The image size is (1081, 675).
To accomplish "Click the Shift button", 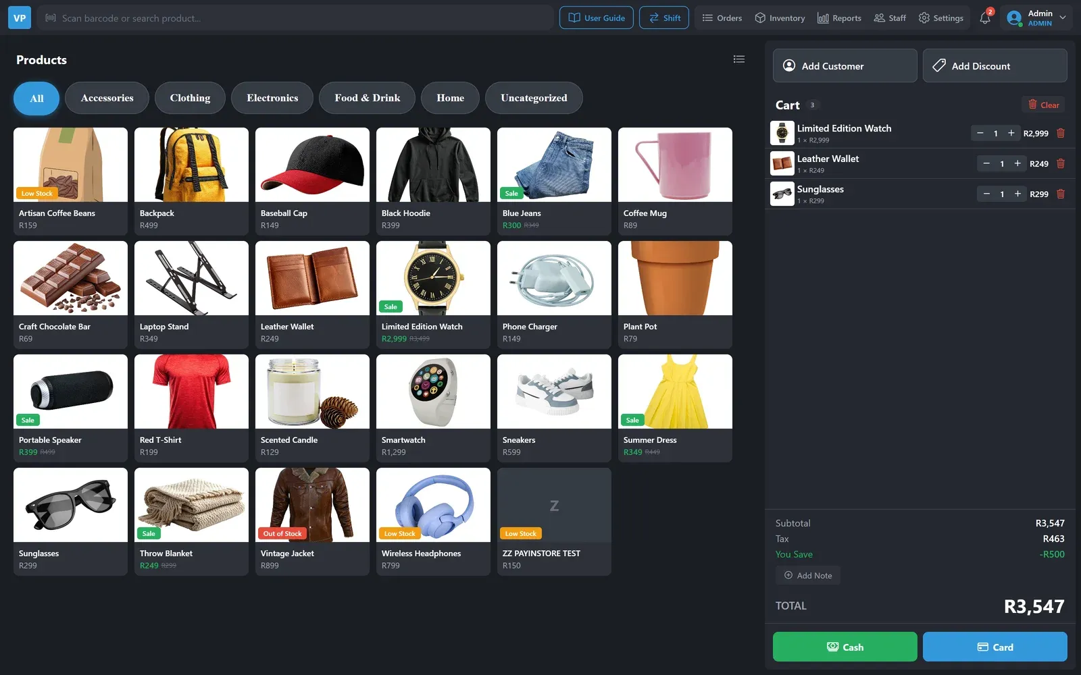I will [664, 18].
